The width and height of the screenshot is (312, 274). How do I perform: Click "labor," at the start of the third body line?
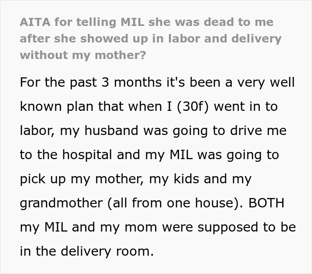(x=37, y=131)
